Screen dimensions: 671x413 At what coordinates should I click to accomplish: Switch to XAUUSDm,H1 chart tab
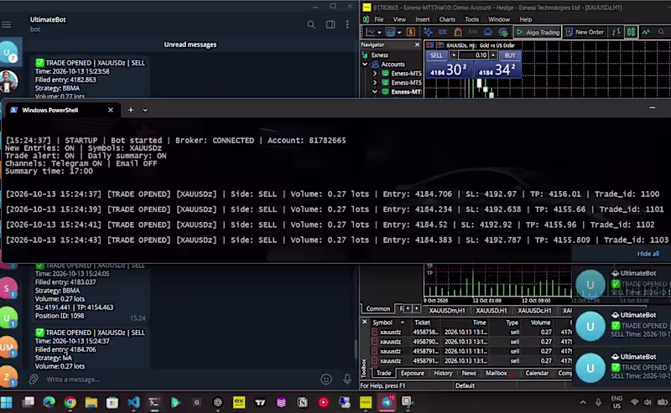(x=447, y=311)
